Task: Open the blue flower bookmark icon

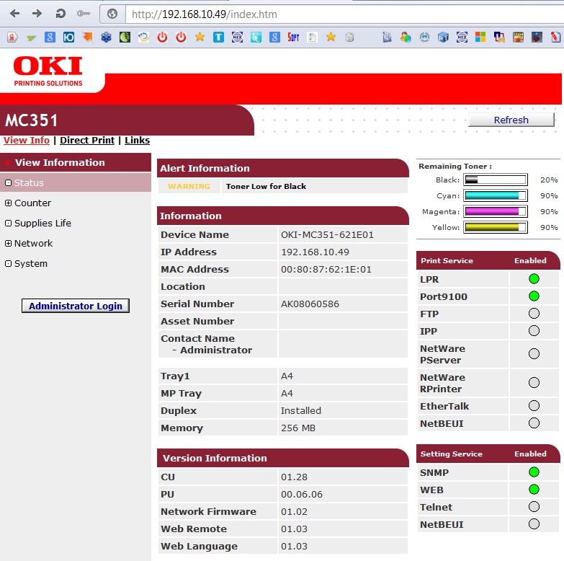Action: click(x=106, y=37)
